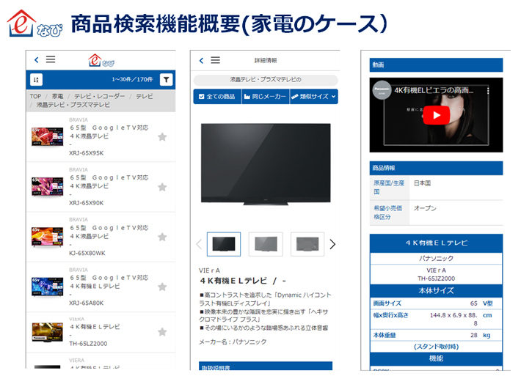Open hamburger menu in detail info panel
The width and height of the screenshot is (521, 387).
[x=215, y=60]
